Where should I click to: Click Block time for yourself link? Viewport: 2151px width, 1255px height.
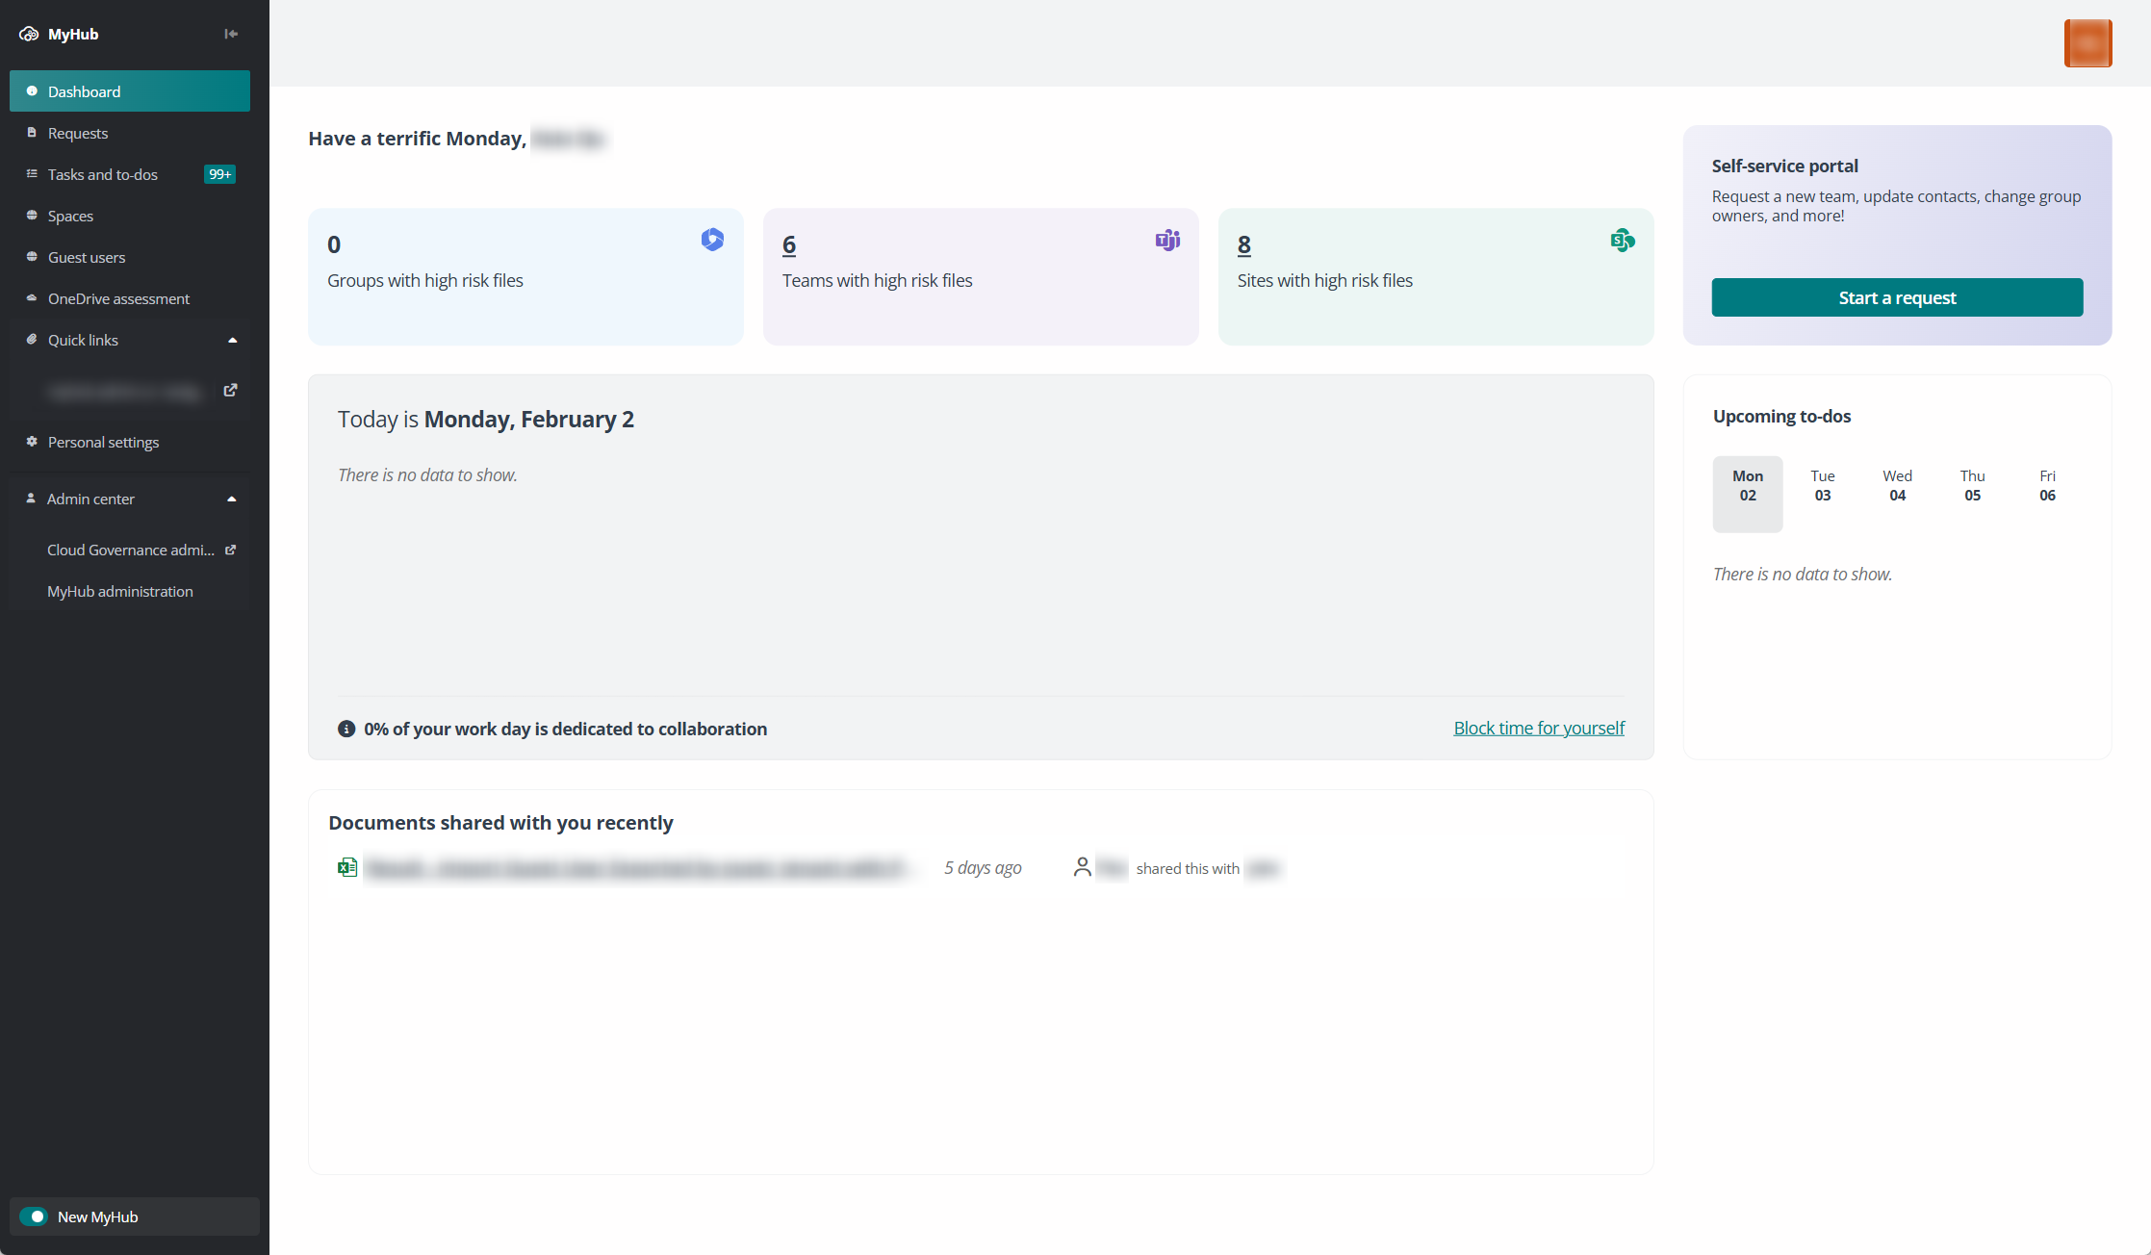click(x=1539, y=728)
